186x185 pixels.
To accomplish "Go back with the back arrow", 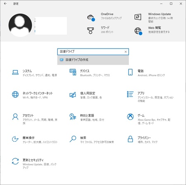I will click(5, 4).
